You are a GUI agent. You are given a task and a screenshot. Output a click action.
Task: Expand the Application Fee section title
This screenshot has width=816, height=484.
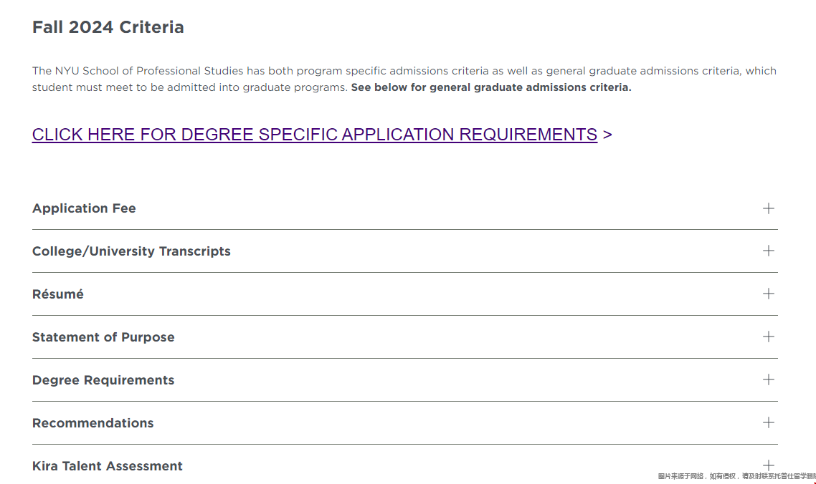84,208
